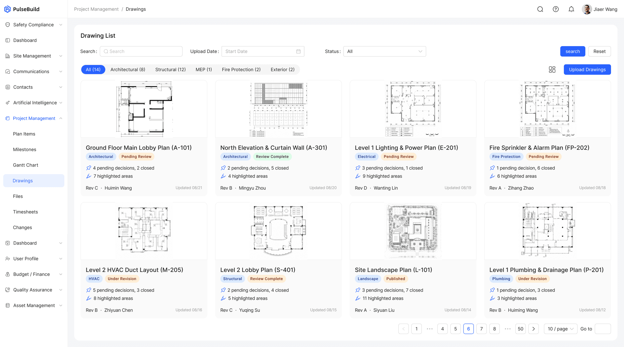
Task: Click the Go to page input box
Action: point(603,329)
